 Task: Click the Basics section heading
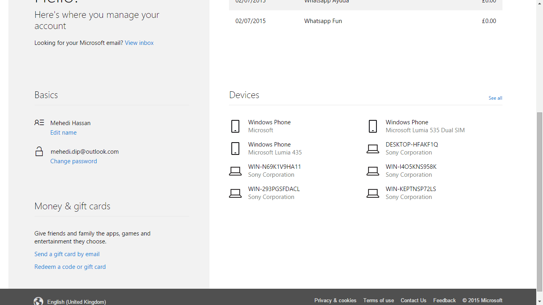pyautogui.click(x=46, y=95)
